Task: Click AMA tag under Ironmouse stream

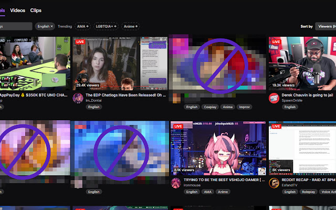Action: 207,192
